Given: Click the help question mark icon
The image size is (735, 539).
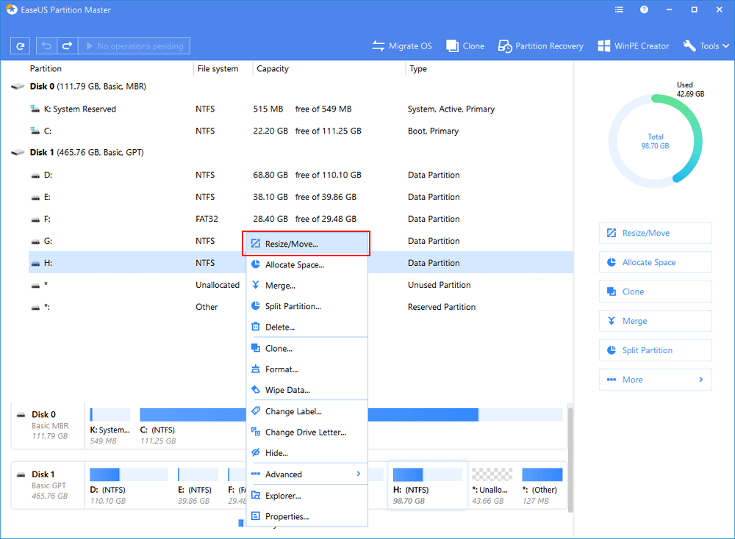Looking at the screenshot, I should [644, 11].
